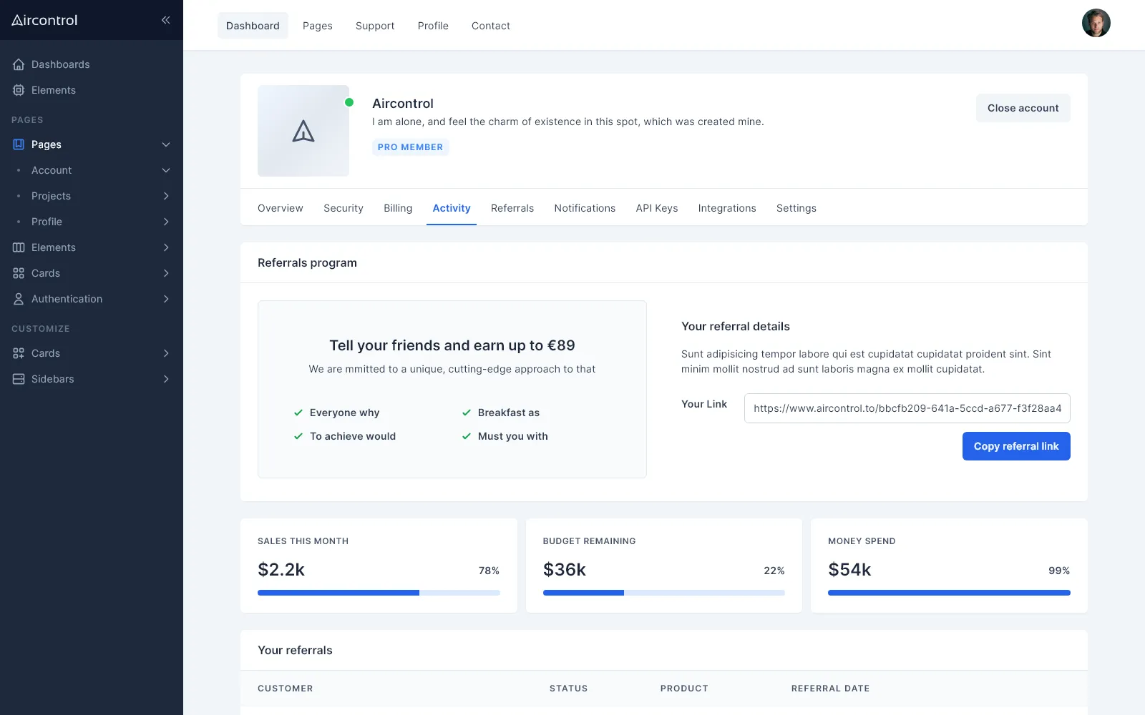Click the Budget Remaining progress bar

[x=664, y=593]
